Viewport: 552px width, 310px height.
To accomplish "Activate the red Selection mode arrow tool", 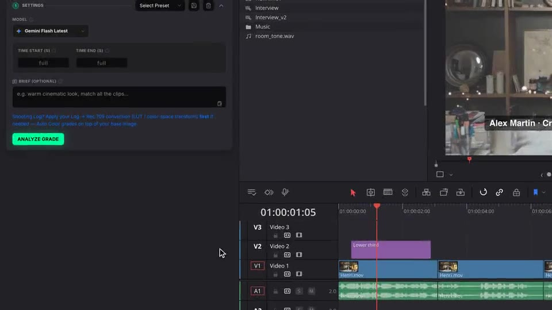I will (353, 193).
